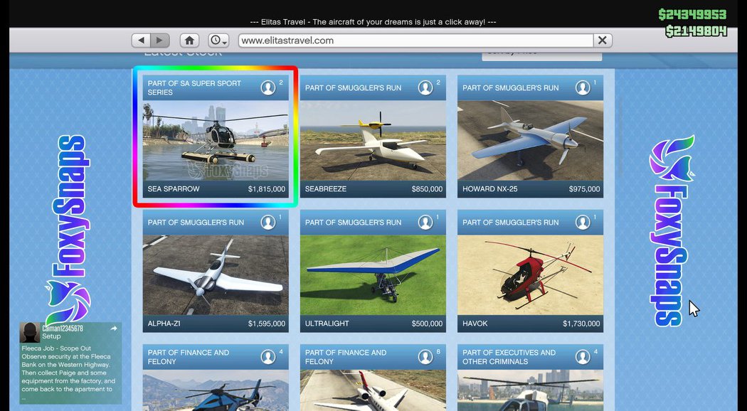The height and width of the screenshot is (411, 747).
Task: Open the browser home page button
Action: pyautogui.click(x=189, y=41)
